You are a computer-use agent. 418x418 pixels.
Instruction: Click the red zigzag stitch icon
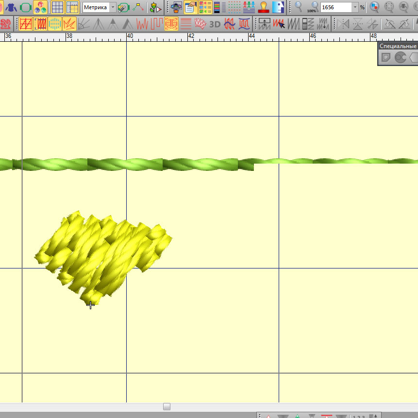coord(142,23)
